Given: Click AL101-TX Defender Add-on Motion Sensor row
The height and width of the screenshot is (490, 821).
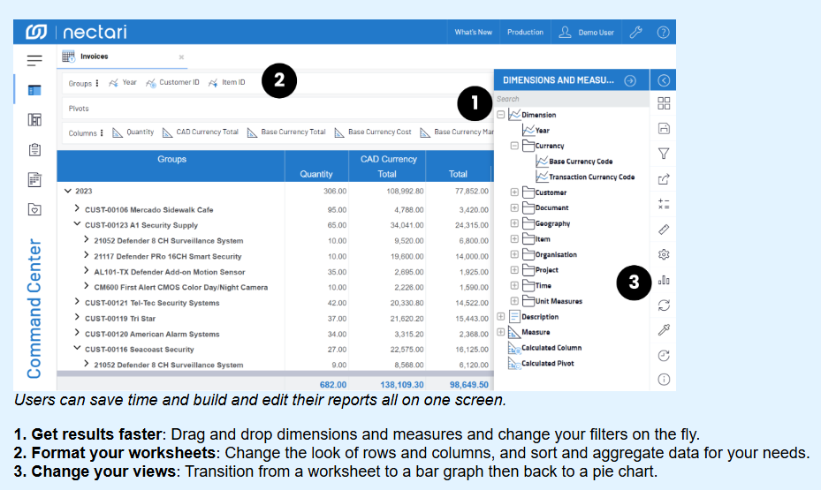Looking at the screenshot, I should coord(169,272).
